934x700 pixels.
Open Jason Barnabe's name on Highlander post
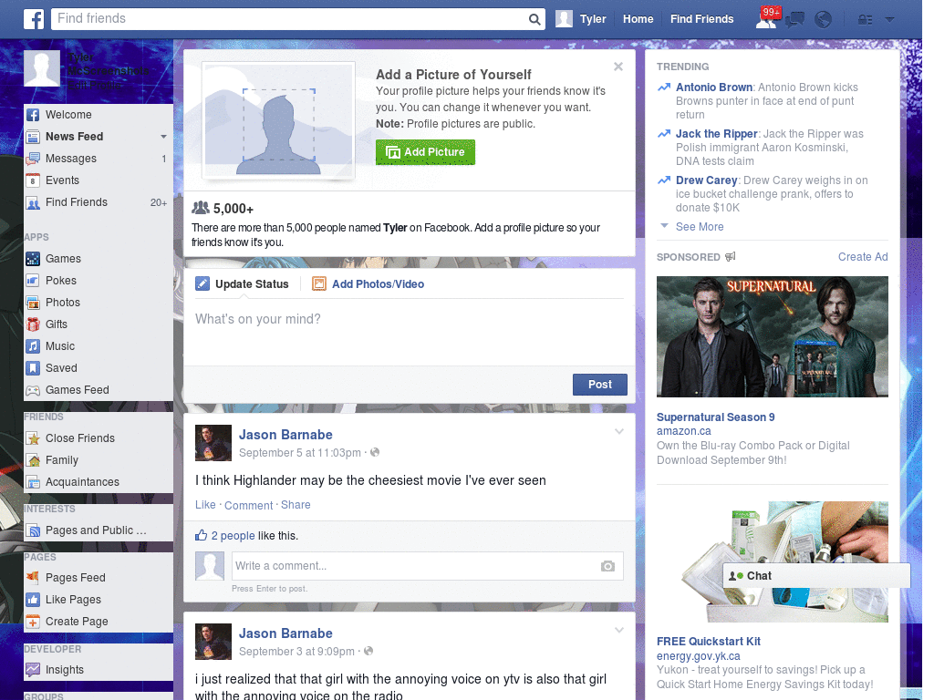click(285, 435)
